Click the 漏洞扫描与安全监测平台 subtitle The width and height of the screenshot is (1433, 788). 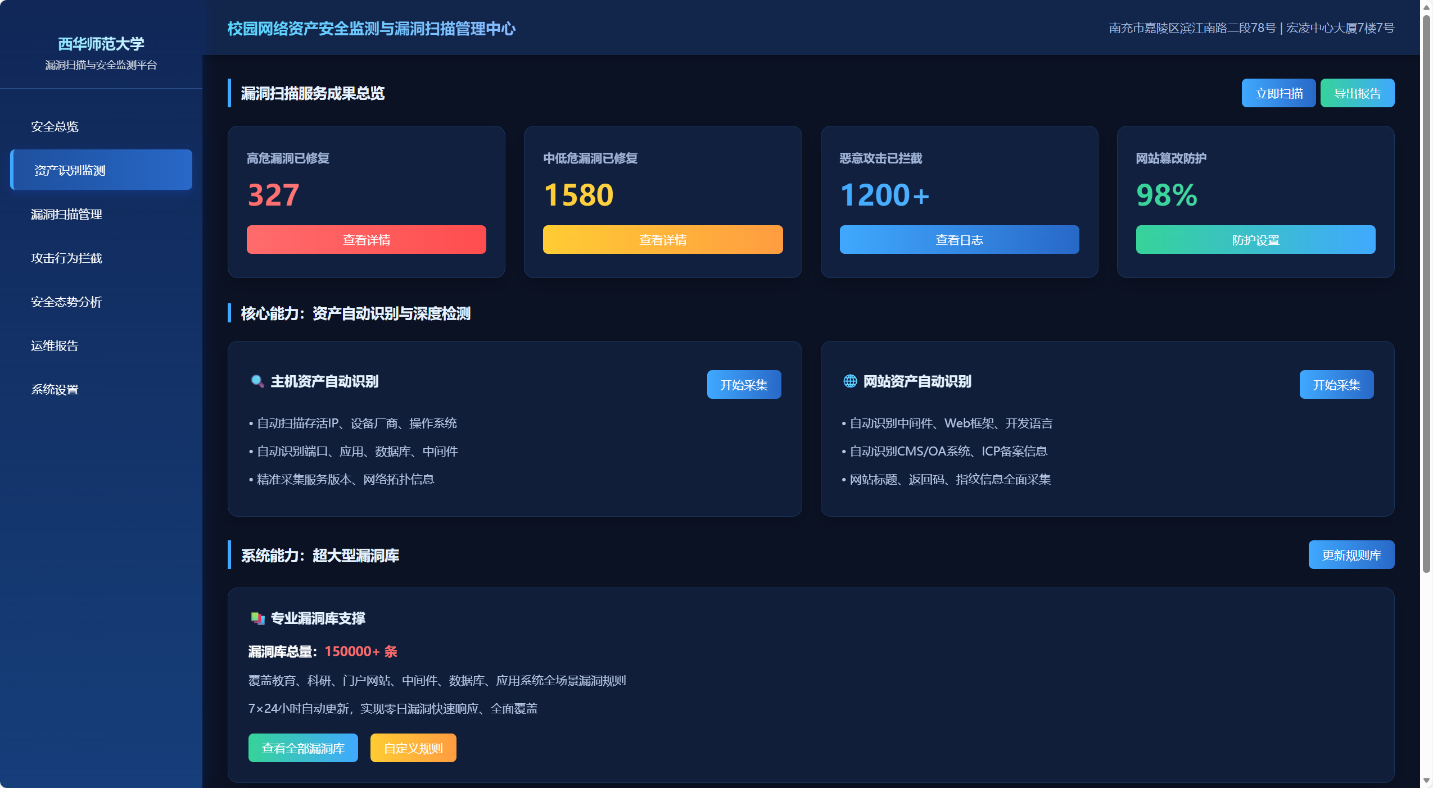[101, 65]
